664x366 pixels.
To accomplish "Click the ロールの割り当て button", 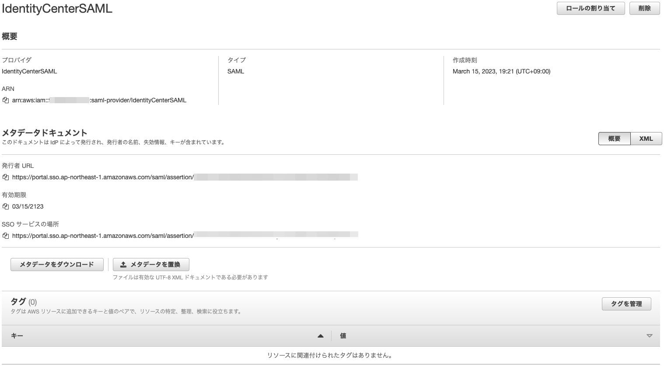I will (x=591, y=8).
